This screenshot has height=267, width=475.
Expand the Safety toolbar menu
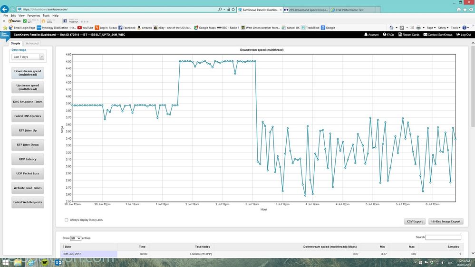(x=443, y=28)
